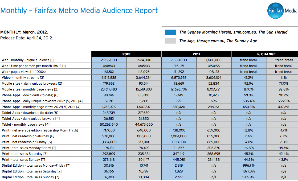The width and height of the screenshot is (298, 181).
Task: Select the 'The Age, theage.com.au' legend text
Action: [x=202, y=41]
